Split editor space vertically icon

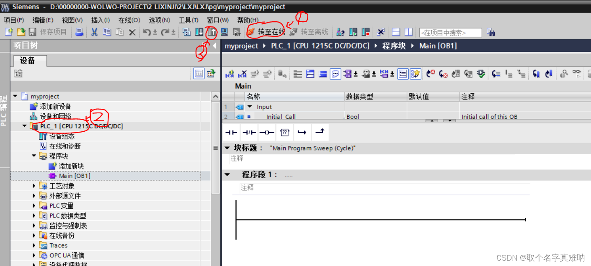click(x=408, y=32)
